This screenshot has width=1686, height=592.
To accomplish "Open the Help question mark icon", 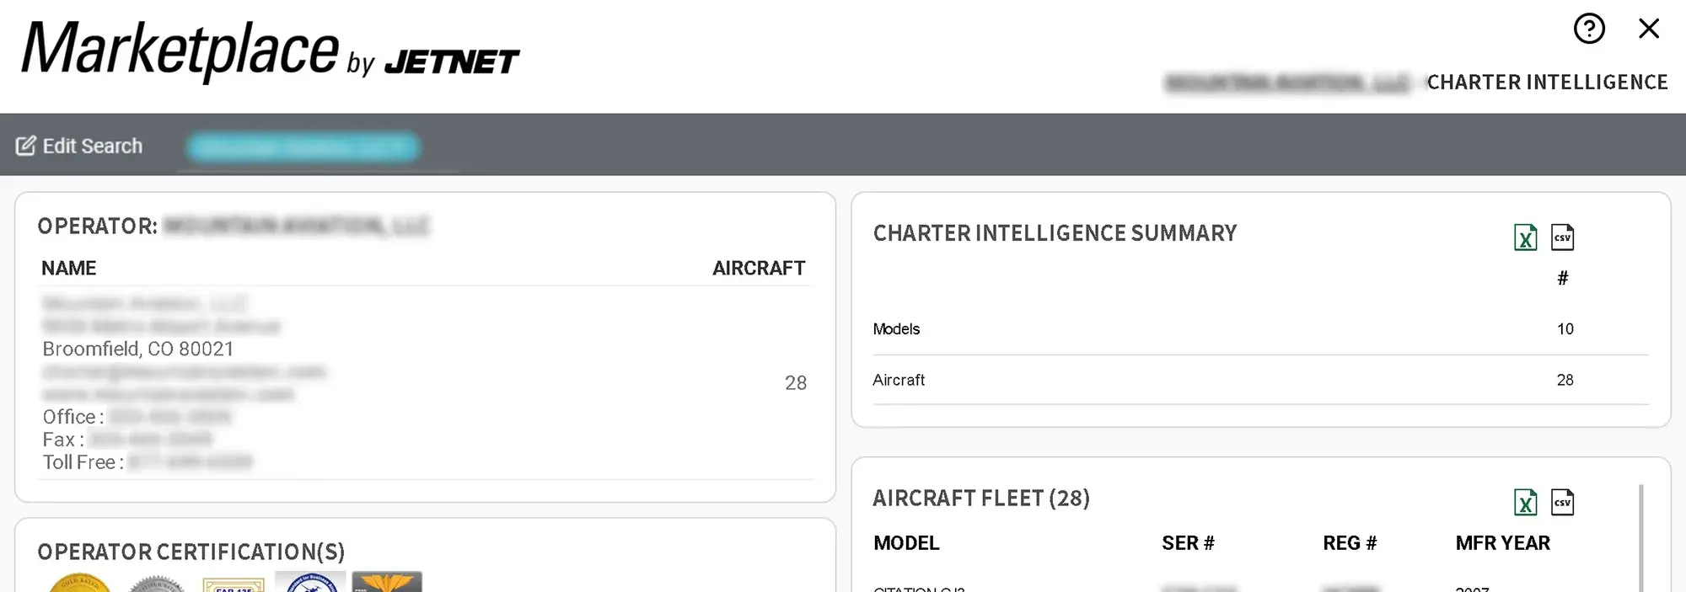I will point(1588,29).
